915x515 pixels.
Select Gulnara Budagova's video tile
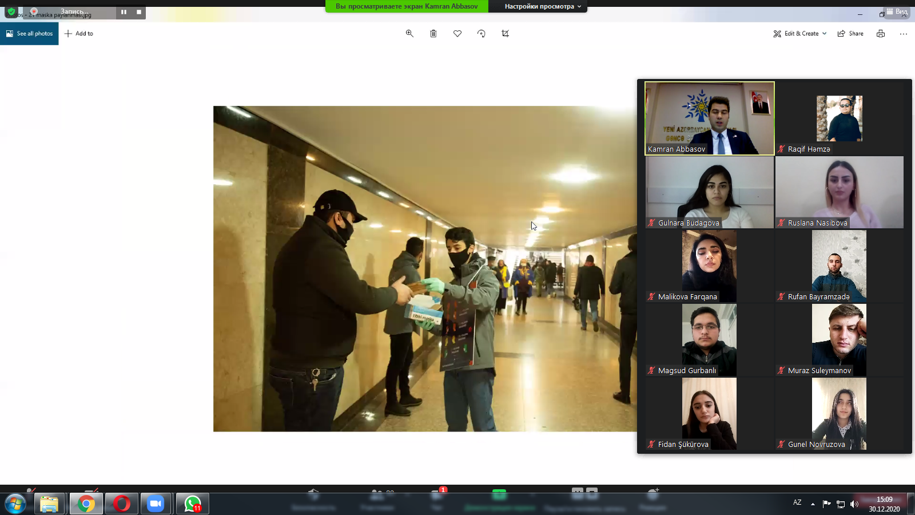(710, 192)
